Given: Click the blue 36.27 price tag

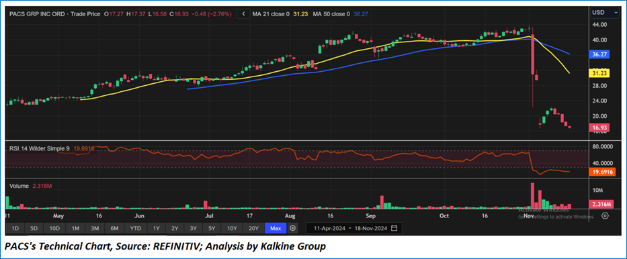Looking at the screenshot, I should [x=599, y=55].
